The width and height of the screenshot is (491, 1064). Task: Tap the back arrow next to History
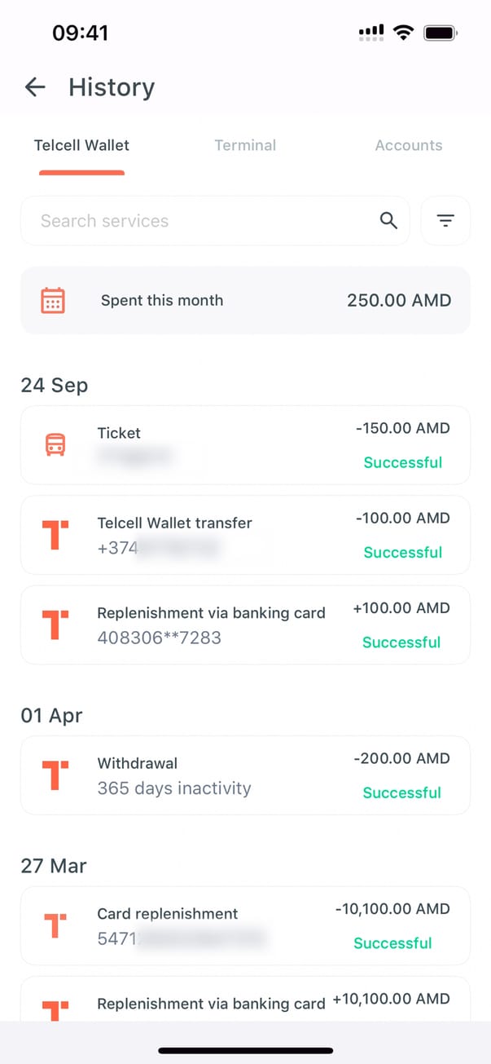tap(35, 87)
